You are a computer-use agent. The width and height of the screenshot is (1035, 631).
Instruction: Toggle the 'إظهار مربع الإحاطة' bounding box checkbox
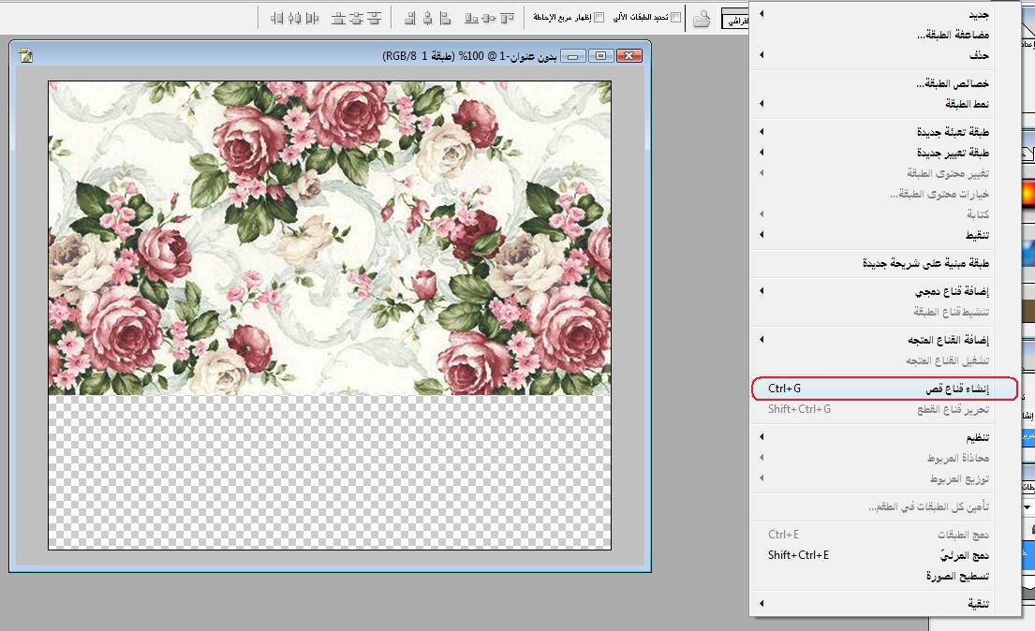[599, 18]
